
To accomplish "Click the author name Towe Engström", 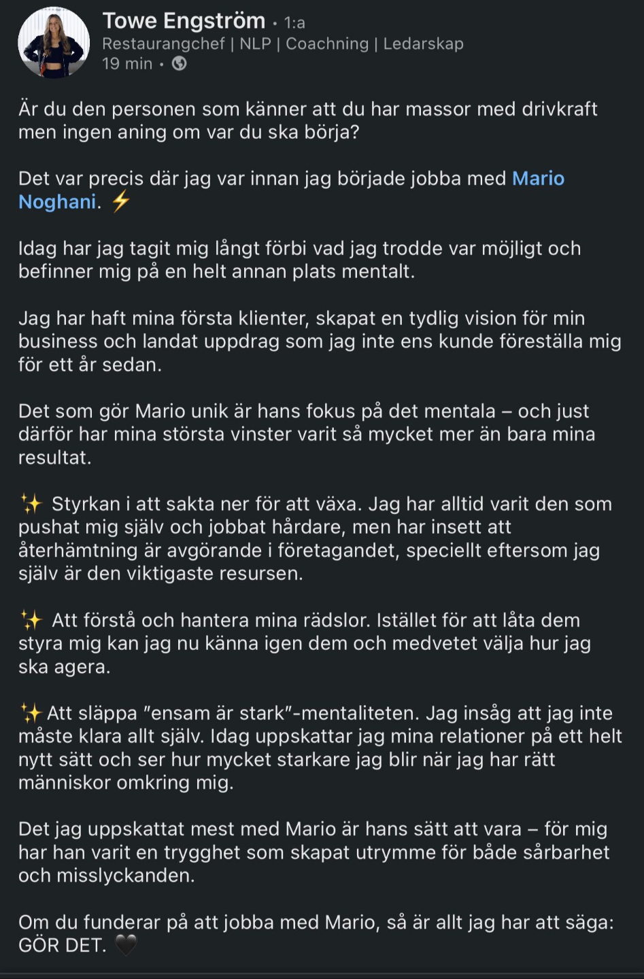I will [184, 21].
